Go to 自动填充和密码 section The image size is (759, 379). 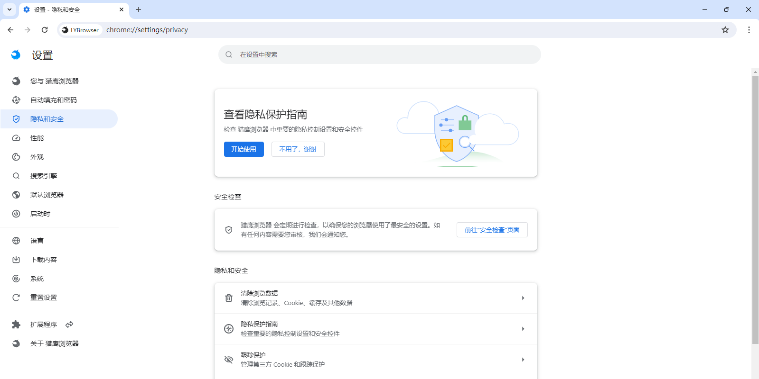[53, 100]
